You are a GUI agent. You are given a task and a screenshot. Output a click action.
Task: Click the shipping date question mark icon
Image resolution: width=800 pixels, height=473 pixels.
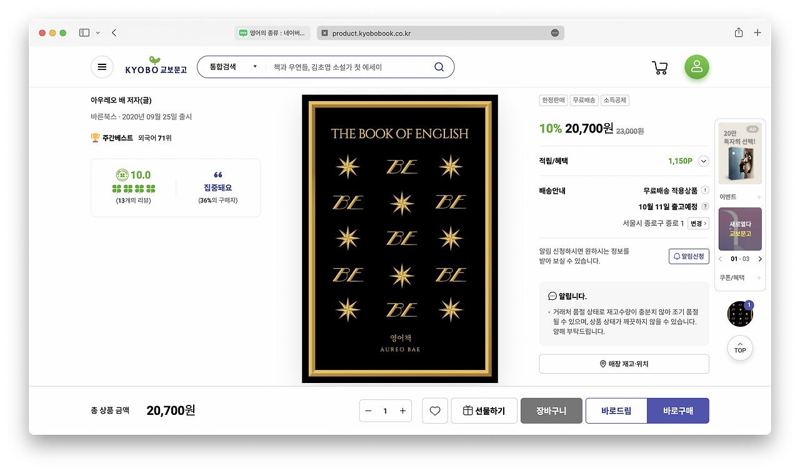705,206
